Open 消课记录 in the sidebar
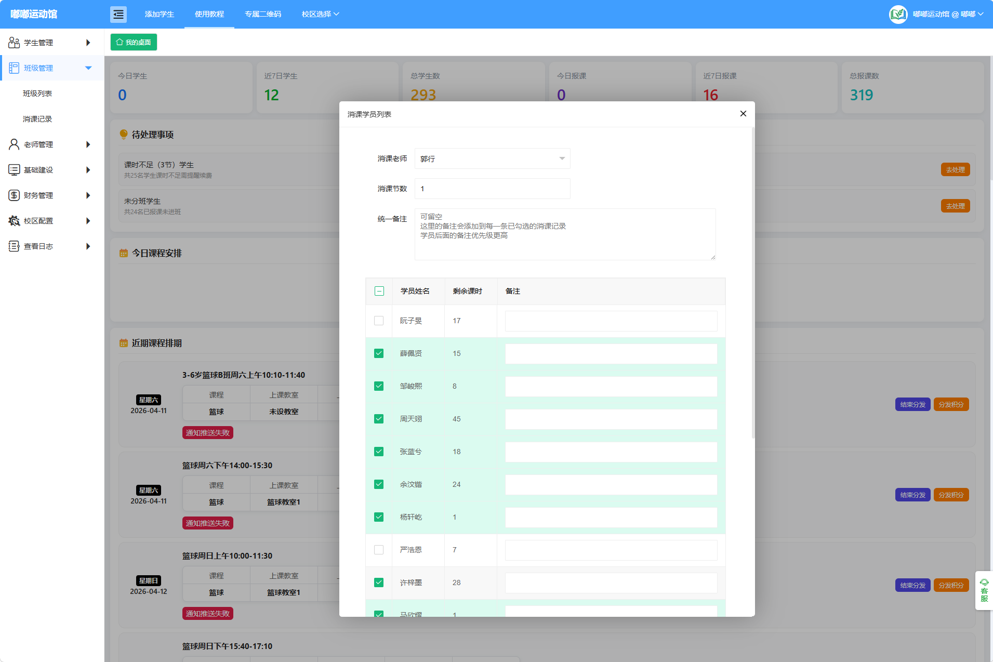The width and height of the screenshot is (993, 662). 37,119
